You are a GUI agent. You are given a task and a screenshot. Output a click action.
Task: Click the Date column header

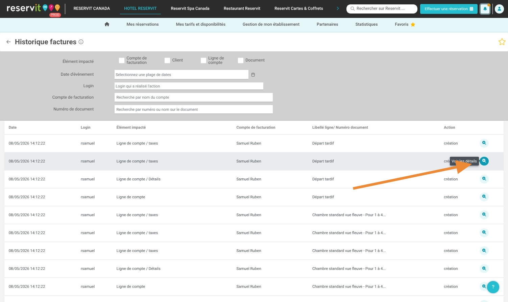pyautogui.click(x=13, y=127)
